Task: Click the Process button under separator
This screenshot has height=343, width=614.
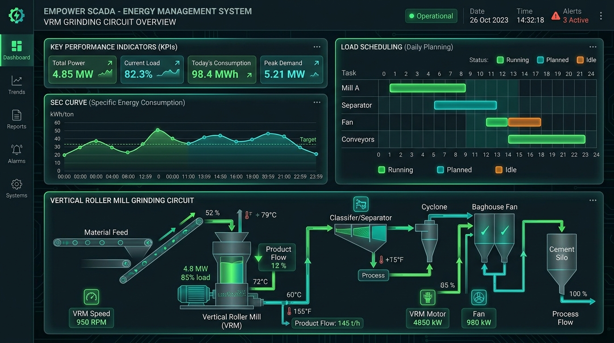Action: tap(373, 275)
